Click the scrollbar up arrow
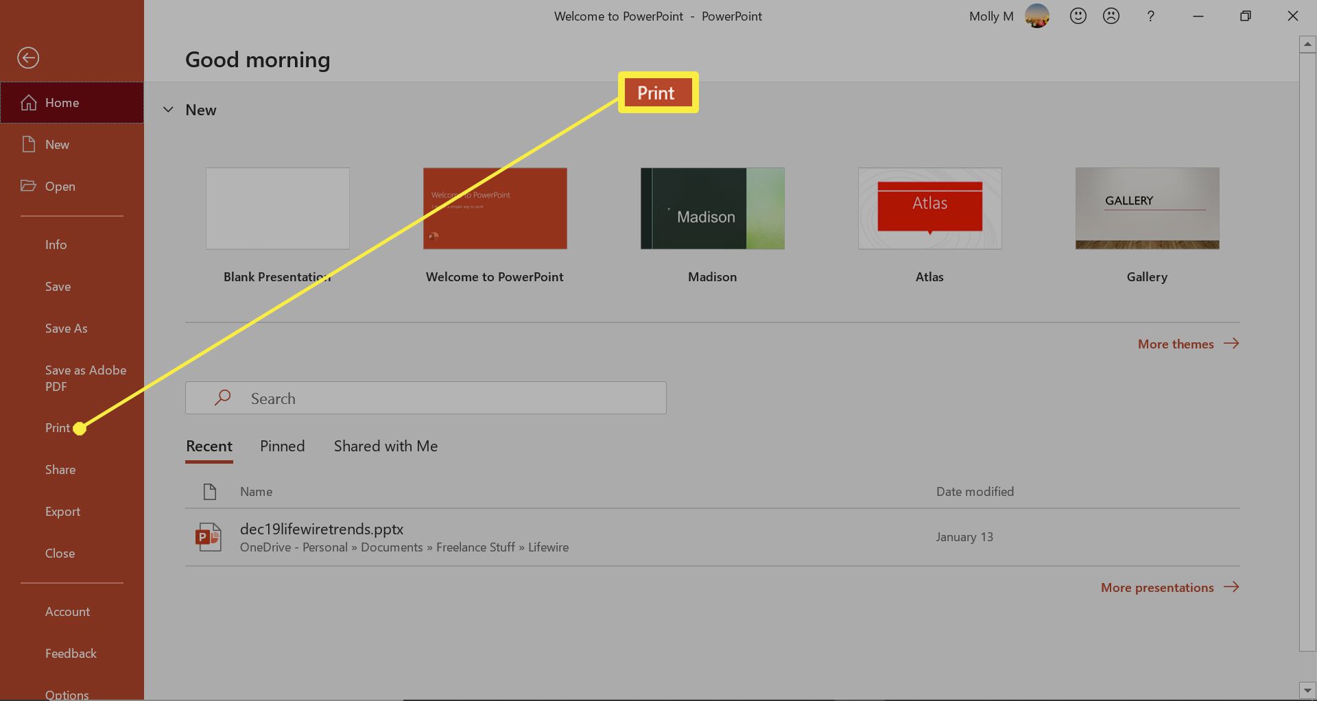The image size is (1317, 701). [x=1307, y=45]
